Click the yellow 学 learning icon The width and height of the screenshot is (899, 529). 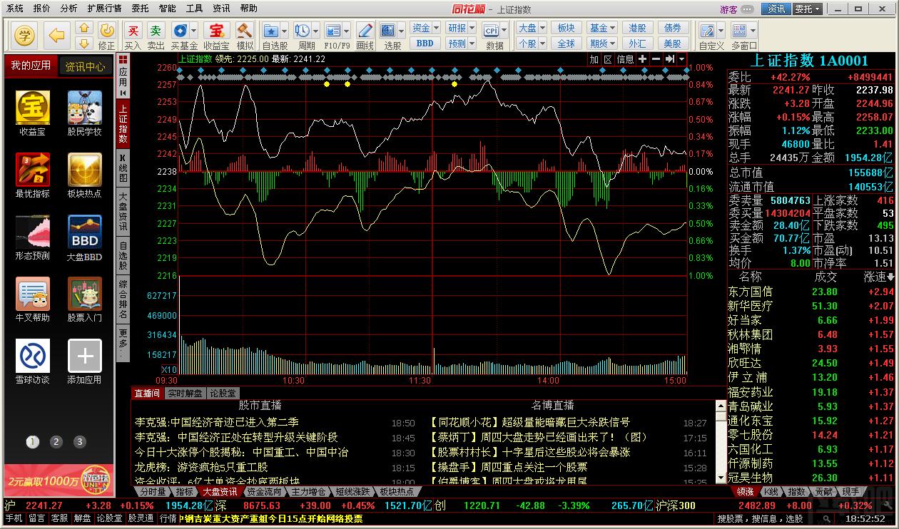tap(24, 34)
